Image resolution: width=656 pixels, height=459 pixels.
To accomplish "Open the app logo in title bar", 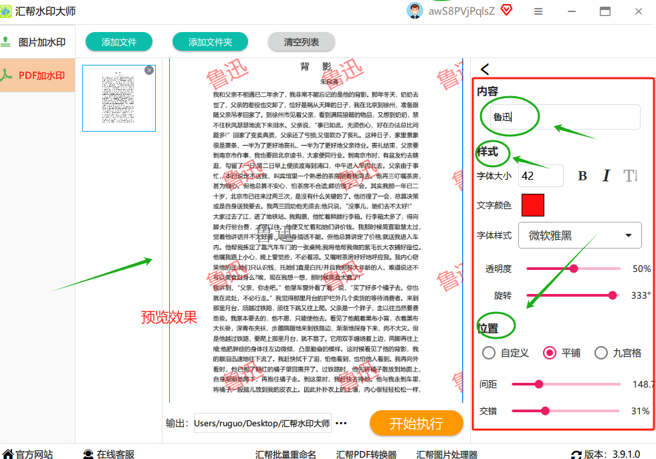I will tap(6, 11).
